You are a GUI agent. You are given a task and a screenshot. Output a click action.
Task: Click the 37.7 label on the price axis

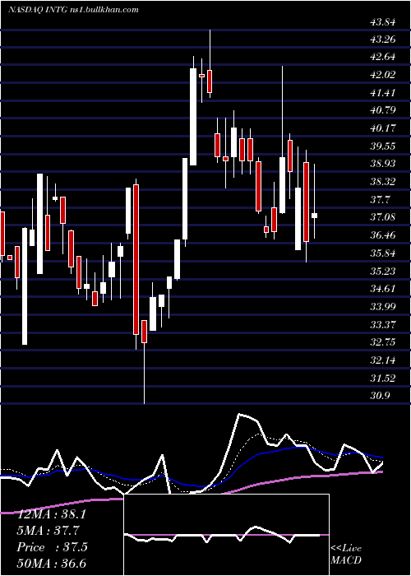[x=381, y=200]
